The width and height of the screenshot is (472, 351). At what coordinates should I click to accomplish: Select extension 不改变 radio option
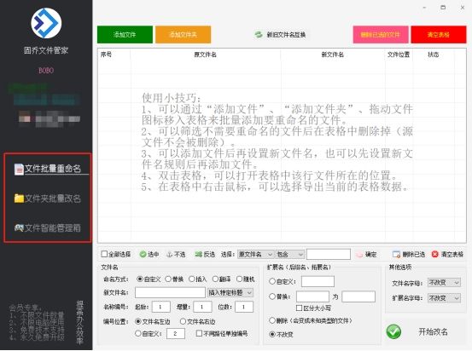(272, 334)
